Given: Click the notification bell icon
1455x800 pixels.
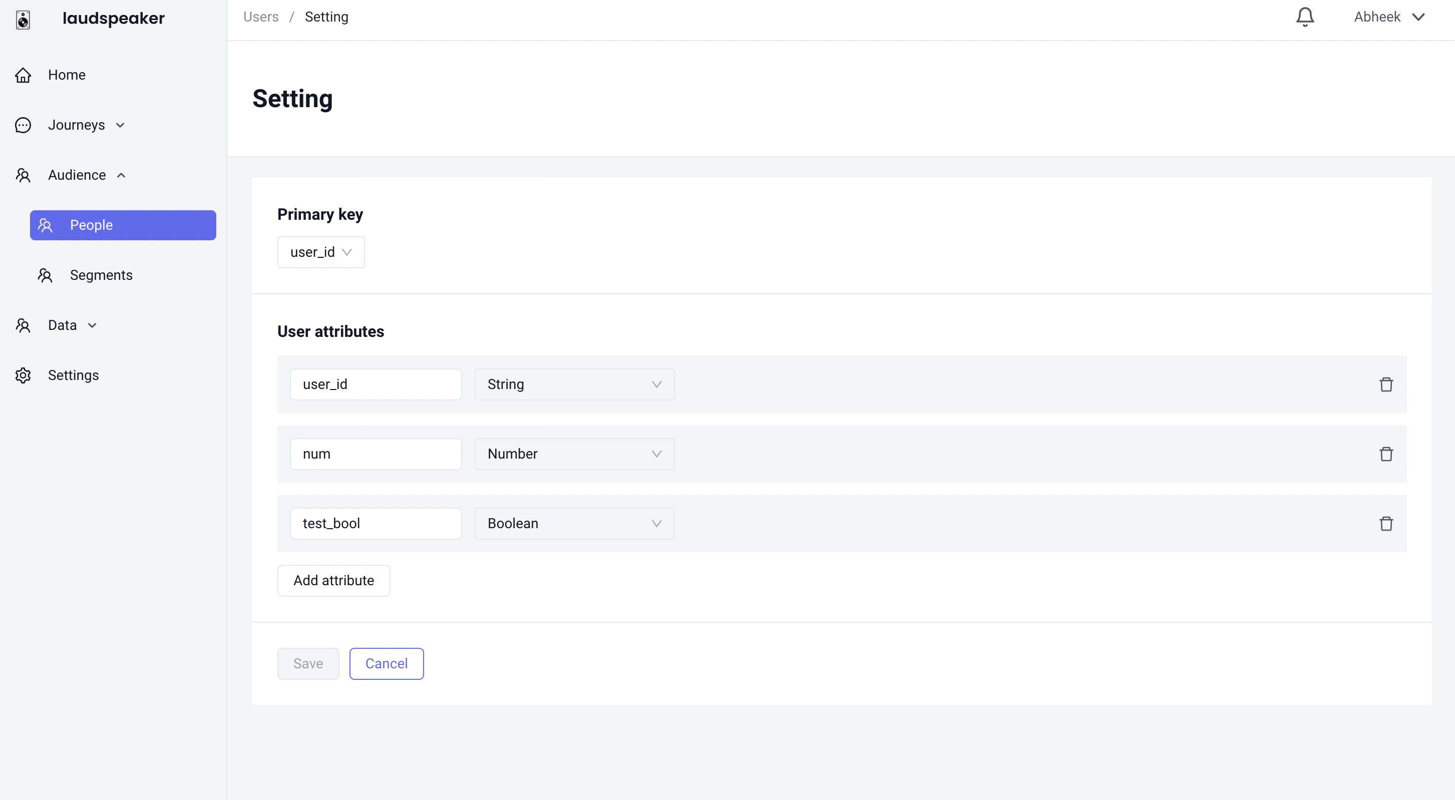Looking at the screenshot, I should coord(1305,17).
